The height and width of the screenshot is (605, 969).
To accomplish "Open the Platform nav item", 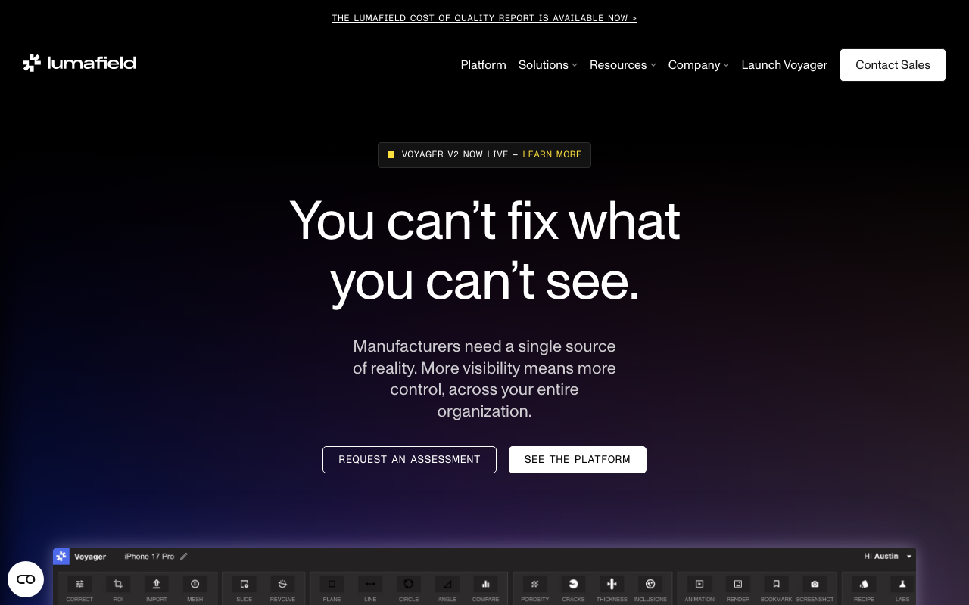I will [484, 65].
